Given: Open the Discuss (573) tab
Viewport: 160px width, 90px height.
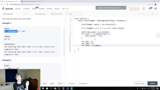Looking at the screenshot, I should click(x=57, y=14).
